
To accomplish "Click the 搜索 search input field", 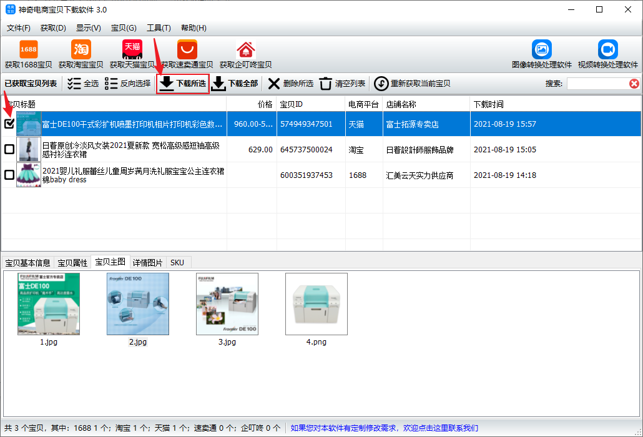I will tap(598, 84).
